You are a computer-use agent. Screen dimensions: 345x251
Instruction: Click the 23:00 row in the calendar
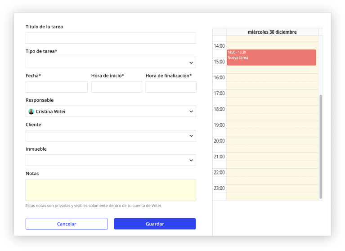(x=272, y=188)
